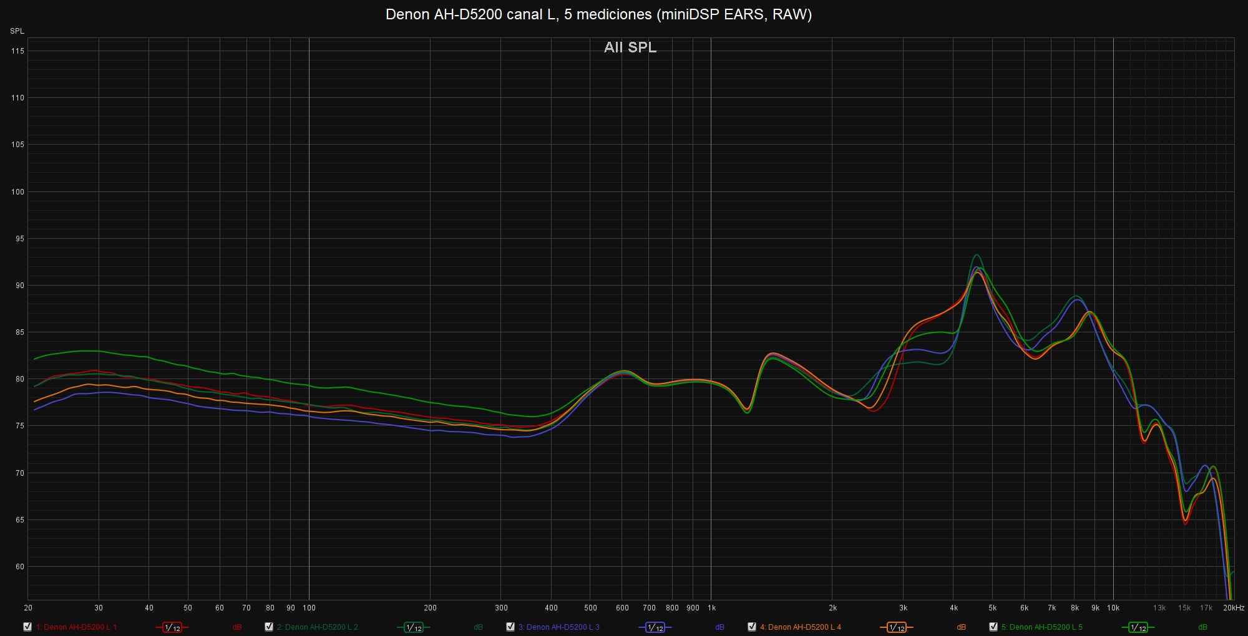Click the orange dB value field
This screenshot has height=636, width=1248.
point(961,627)
